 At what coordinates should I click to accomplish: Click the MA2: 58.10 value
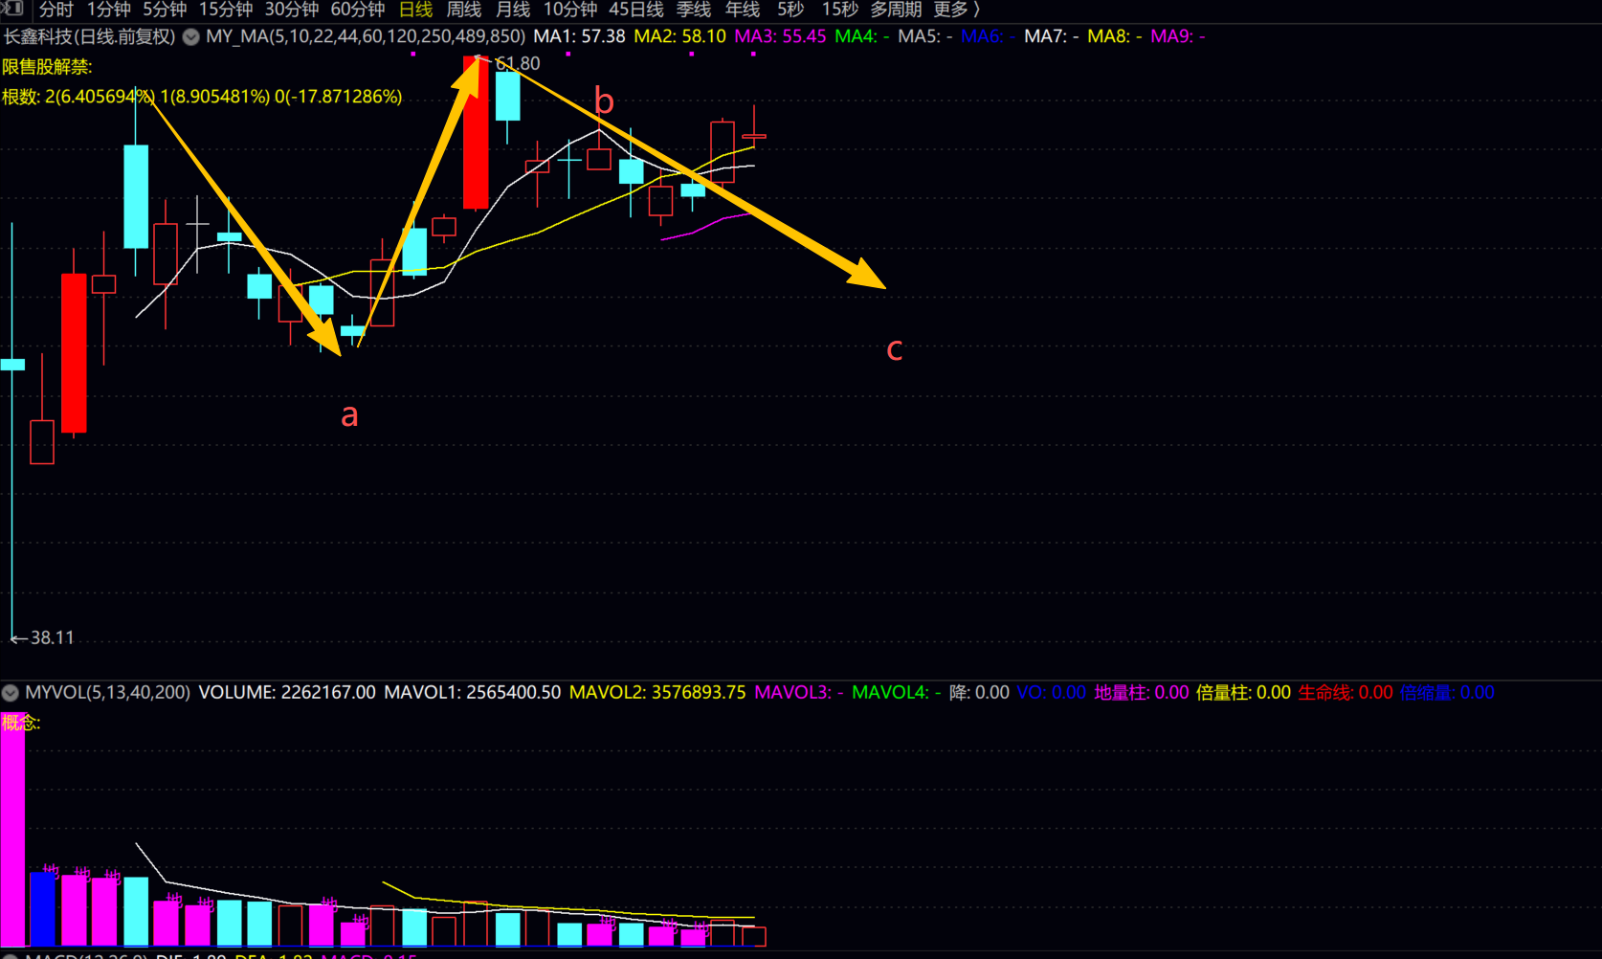(680, 37)
